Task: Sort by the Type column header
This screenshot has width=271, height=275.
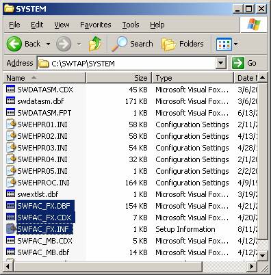Action: coord(193,78)
